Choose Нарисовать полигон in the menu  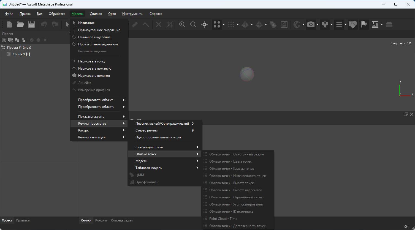coord(94,76)
